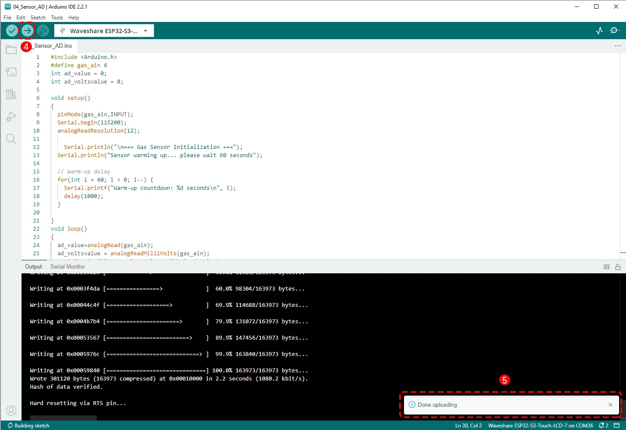This screenshot has height=430, width=626.
Task: Open the Boards Manager sidebar icon
Action: [x=11, y=72]
